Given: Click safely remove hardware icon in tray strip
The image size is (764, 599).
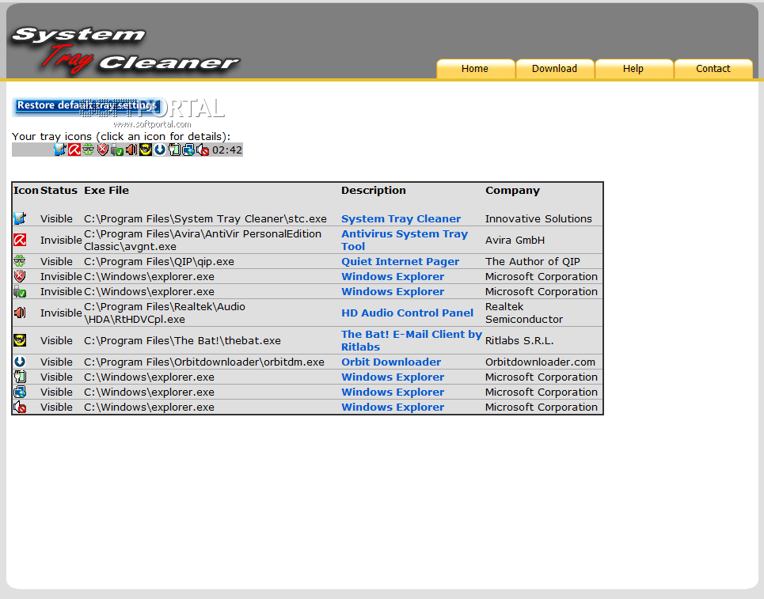Looking at the screenshot, I should pyautogui.click(x=117, y=150).
